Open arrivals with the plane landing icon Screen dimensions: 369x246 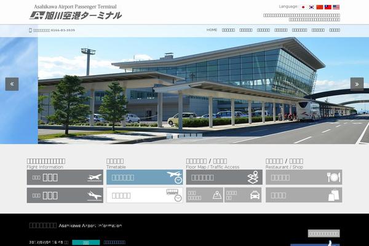(x=65, y=195)
